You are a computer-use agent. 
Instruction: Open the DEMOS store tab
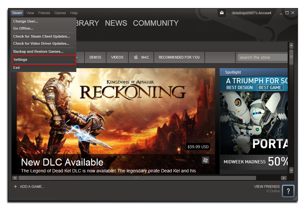[95, 57]
